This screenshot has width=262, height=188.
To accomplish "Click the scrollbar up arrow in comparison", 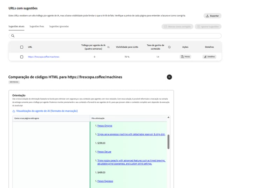I will 168,117.
